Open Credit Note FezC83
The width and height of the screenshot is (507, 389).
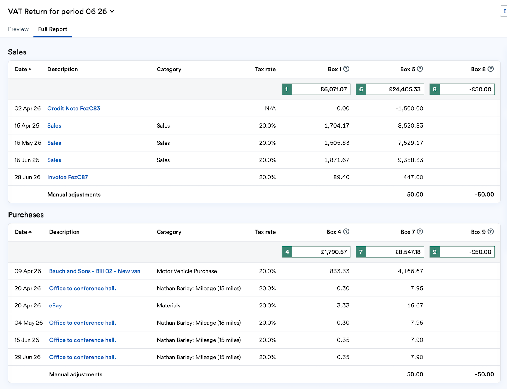(74, 108)
